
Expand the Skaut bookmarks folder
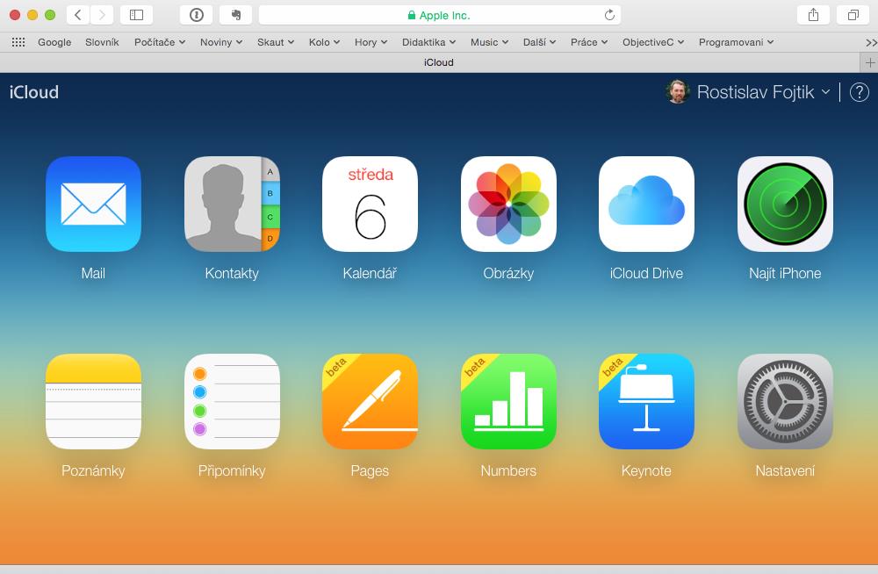(276, 42)
